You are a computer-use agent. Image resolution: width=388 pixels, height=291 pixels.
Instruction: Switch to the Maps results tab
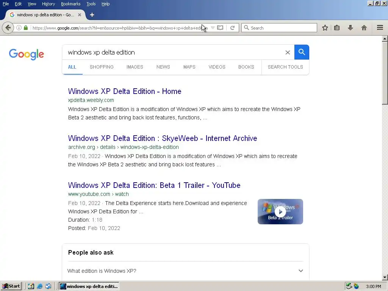(189, 67)
